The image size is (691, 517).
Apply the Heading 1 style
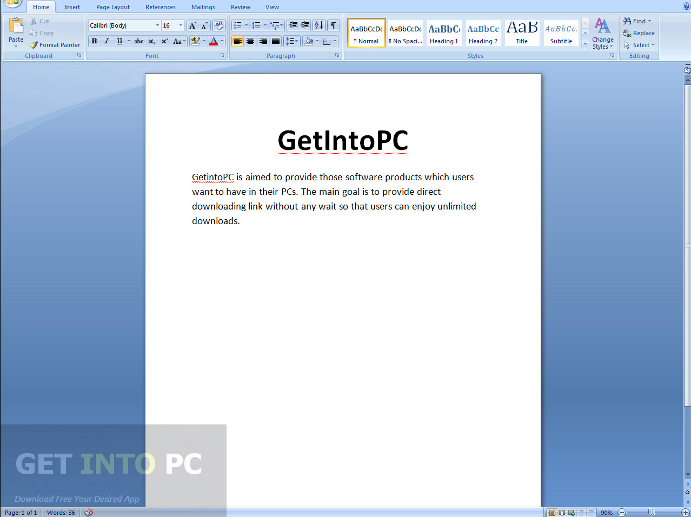[444, 33]
